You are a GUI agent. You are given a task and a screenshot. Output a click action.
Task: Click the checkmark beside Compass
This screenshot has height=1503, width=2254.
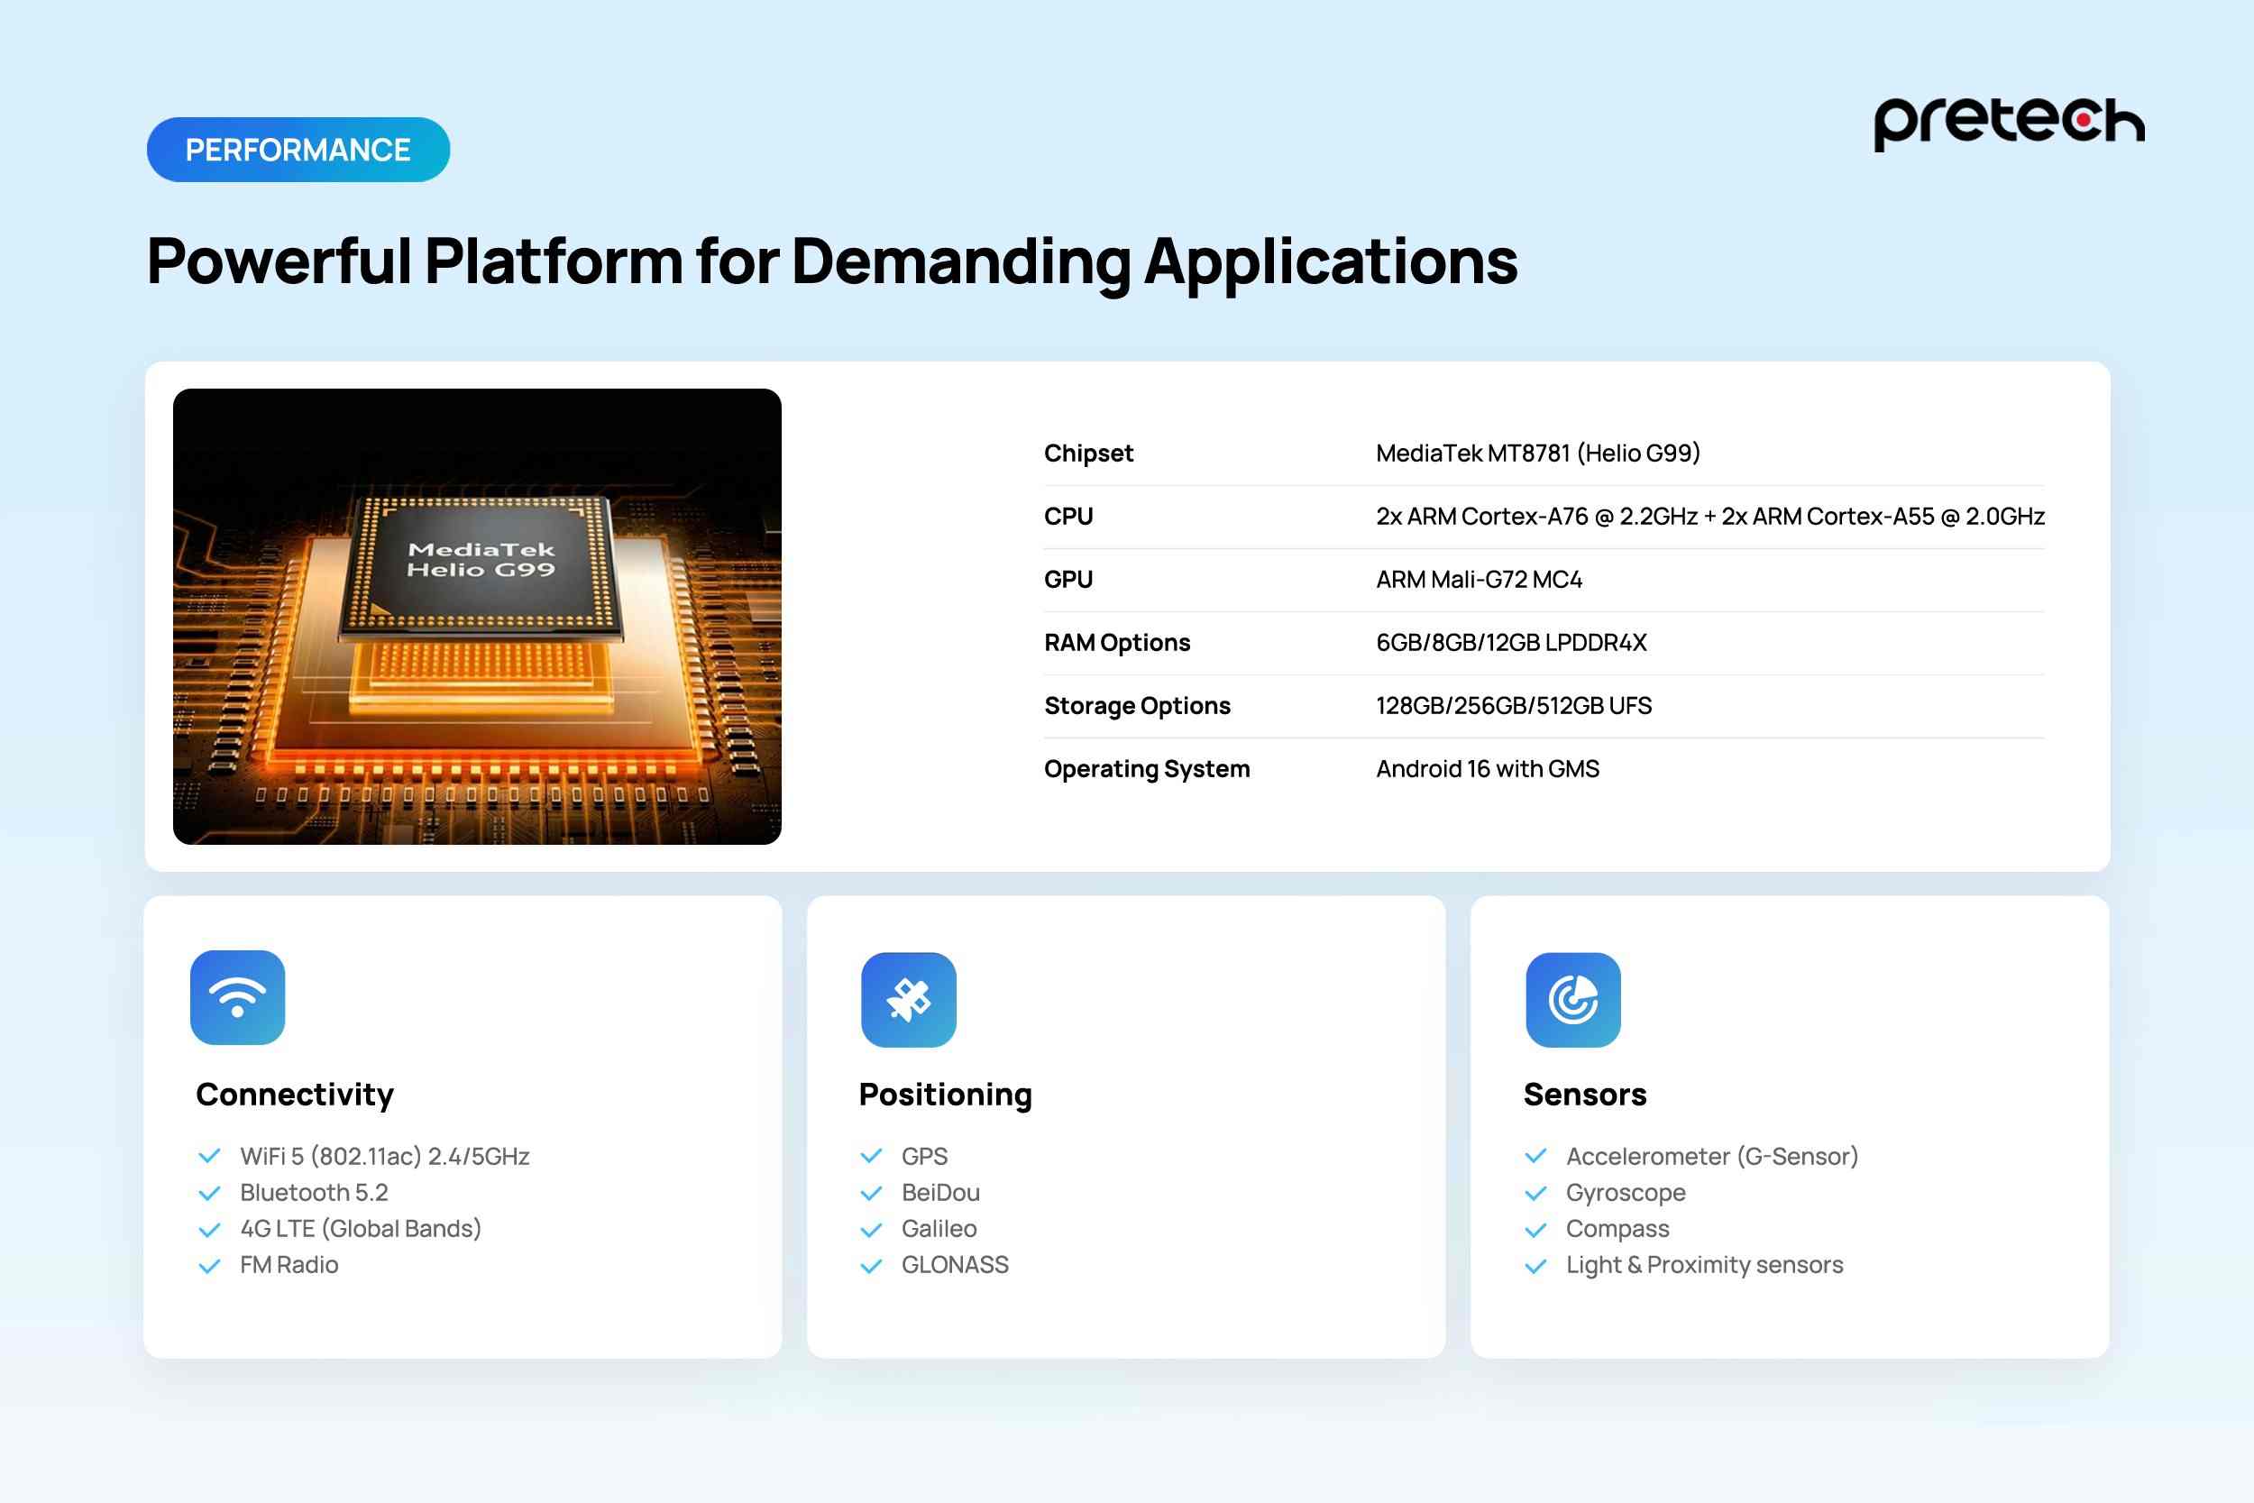point(1535,1230)
